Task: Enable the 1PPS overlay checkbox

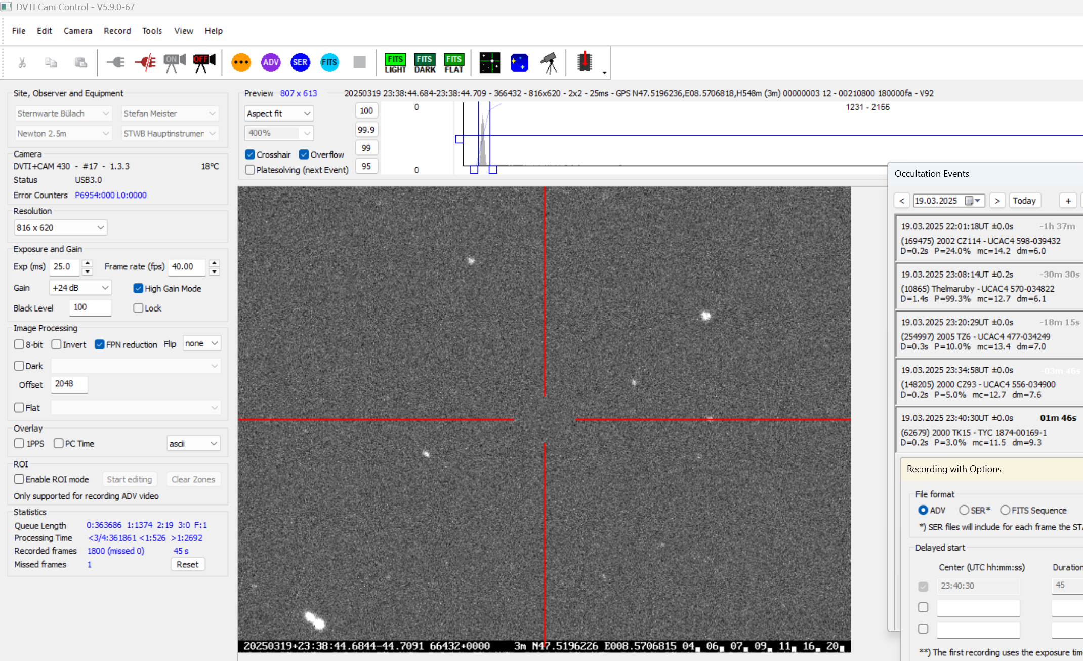Action: click(19, 443)
